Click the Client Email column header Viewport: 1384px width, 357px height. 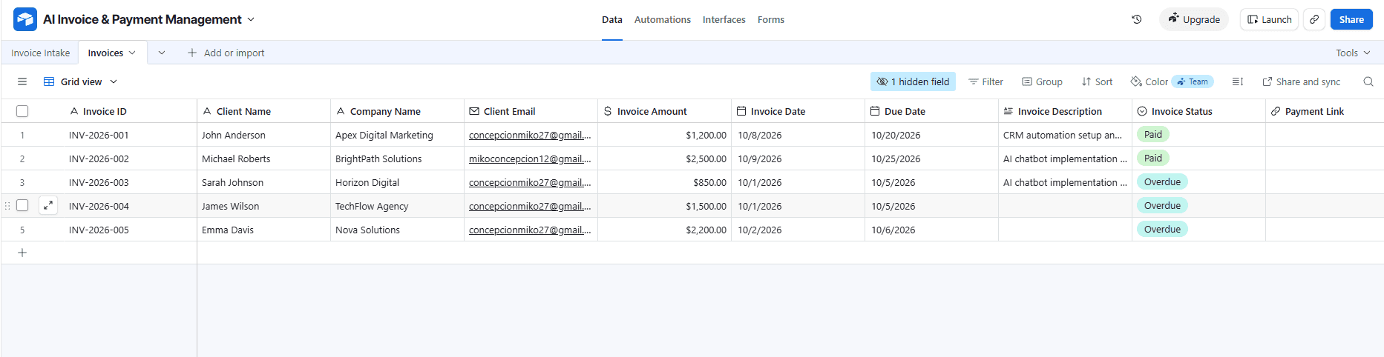point(531,111)
